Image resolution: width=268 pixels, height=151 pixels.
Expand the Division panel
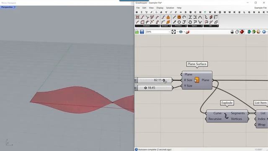(166, 26)
